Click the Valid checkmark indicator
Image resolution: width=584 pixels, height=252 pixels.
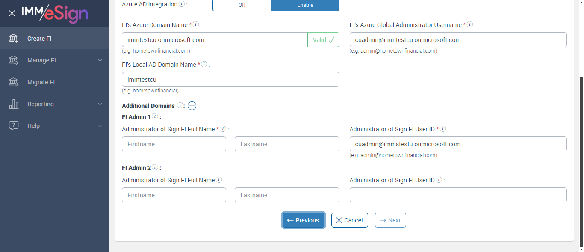[323, 40]
